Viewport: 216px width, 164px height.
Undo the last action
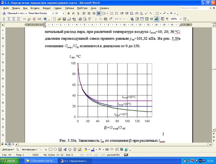(x=117, y=19)
